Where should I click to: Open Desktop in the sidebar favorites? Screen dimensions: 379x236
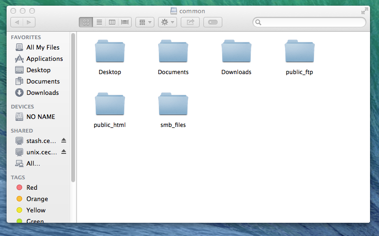[x=39, y=70]
